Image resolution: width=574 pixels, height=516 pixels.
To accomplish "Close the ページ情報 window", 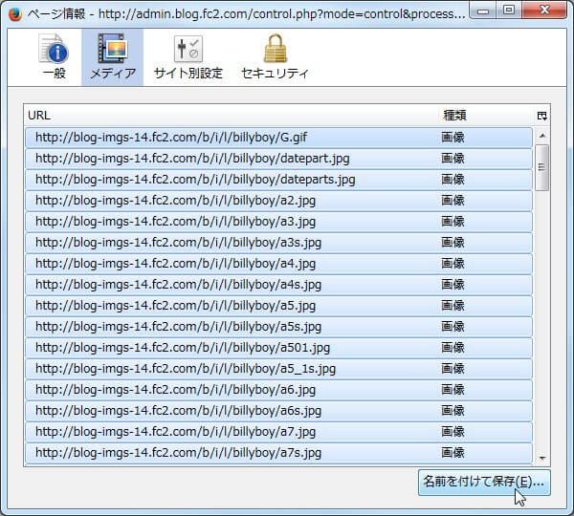I will [544, 11].
